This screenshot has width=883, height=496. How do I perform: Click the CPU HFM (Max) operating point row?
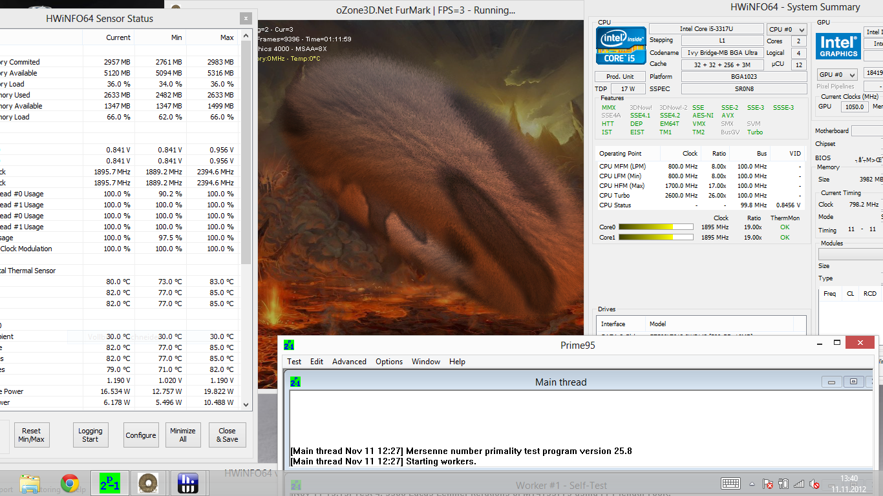(701, 186)
